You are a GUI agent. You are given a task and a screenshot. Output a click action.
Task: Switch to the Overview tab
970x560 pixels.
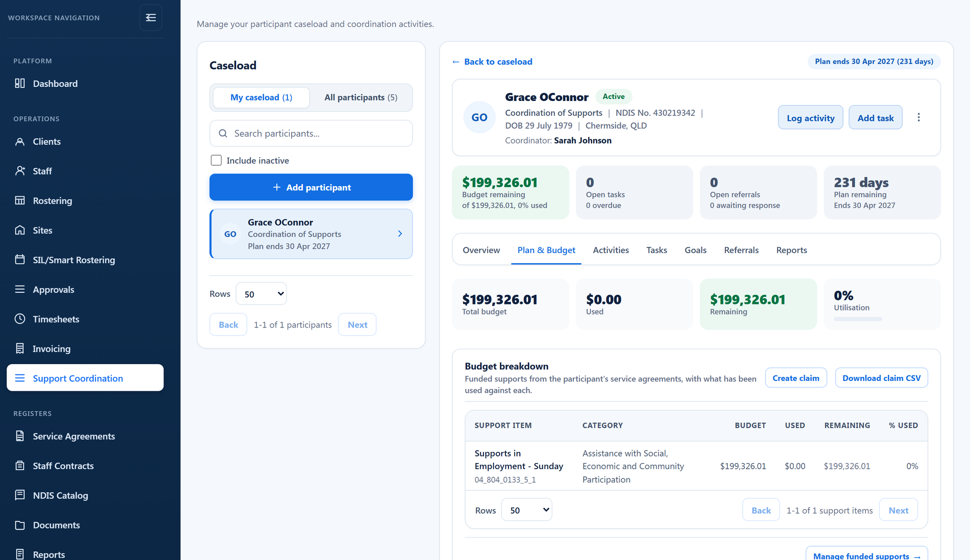pyautogui.click(x=481, y=250)
